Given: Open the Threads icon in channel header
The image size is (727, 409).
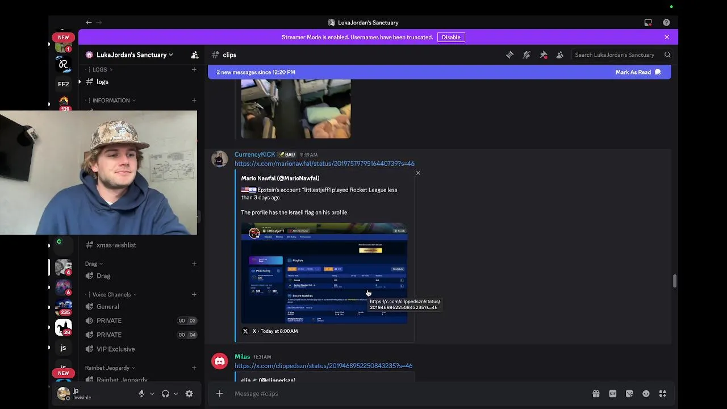Looking at the screenshot, I should 509,55.
